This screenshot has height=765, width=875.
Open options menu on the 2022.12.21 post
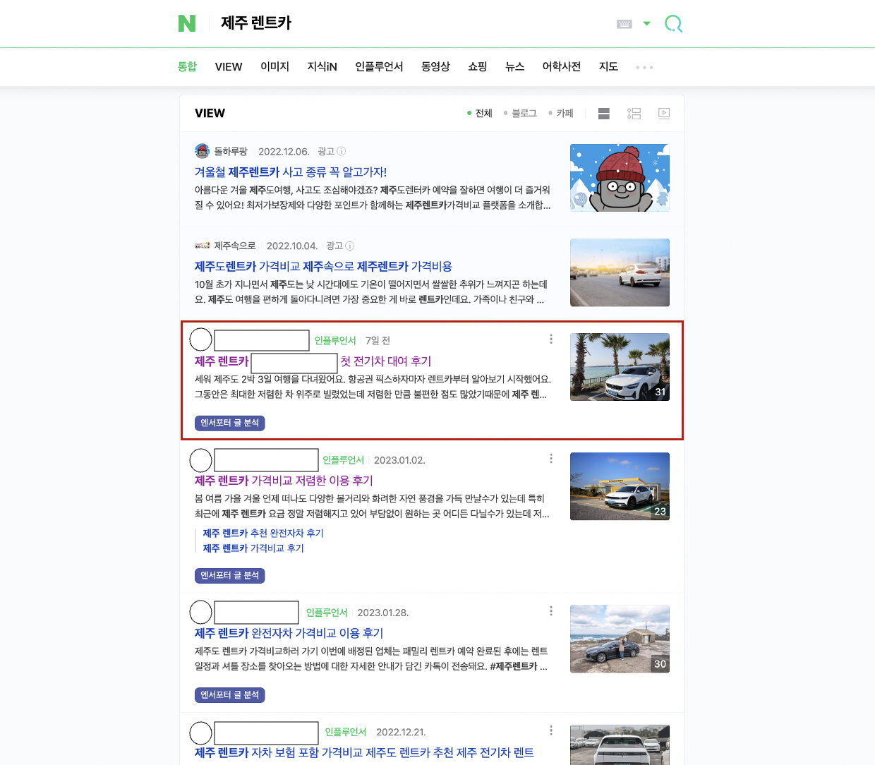coord(550,730)
